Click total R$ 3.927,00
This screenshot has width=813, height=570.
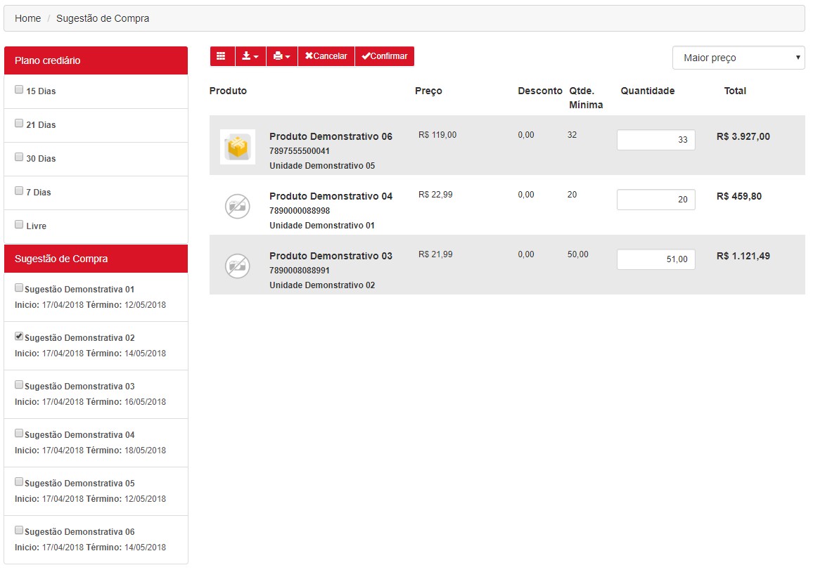(x=743, y=136)
